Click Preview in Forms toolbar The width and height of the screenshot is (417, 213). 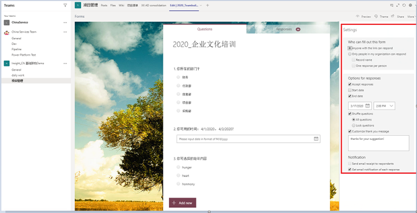pos(363,16)
